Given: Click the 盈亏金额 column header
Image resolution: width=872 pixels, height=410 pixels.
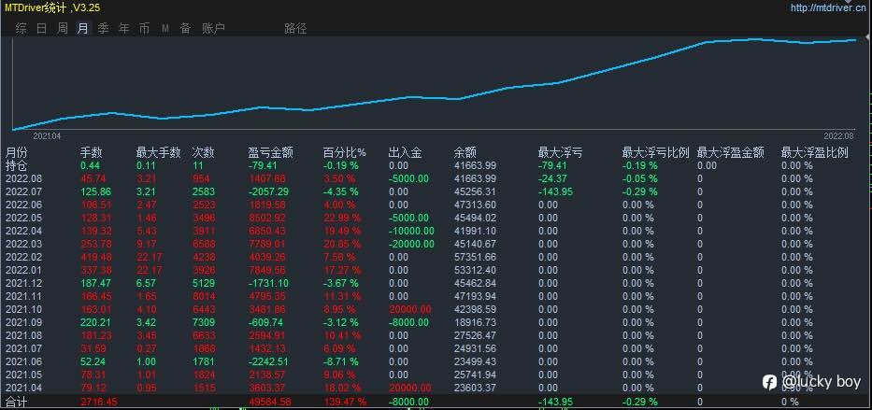Looking at the screenshot, I should pos(270,152).
